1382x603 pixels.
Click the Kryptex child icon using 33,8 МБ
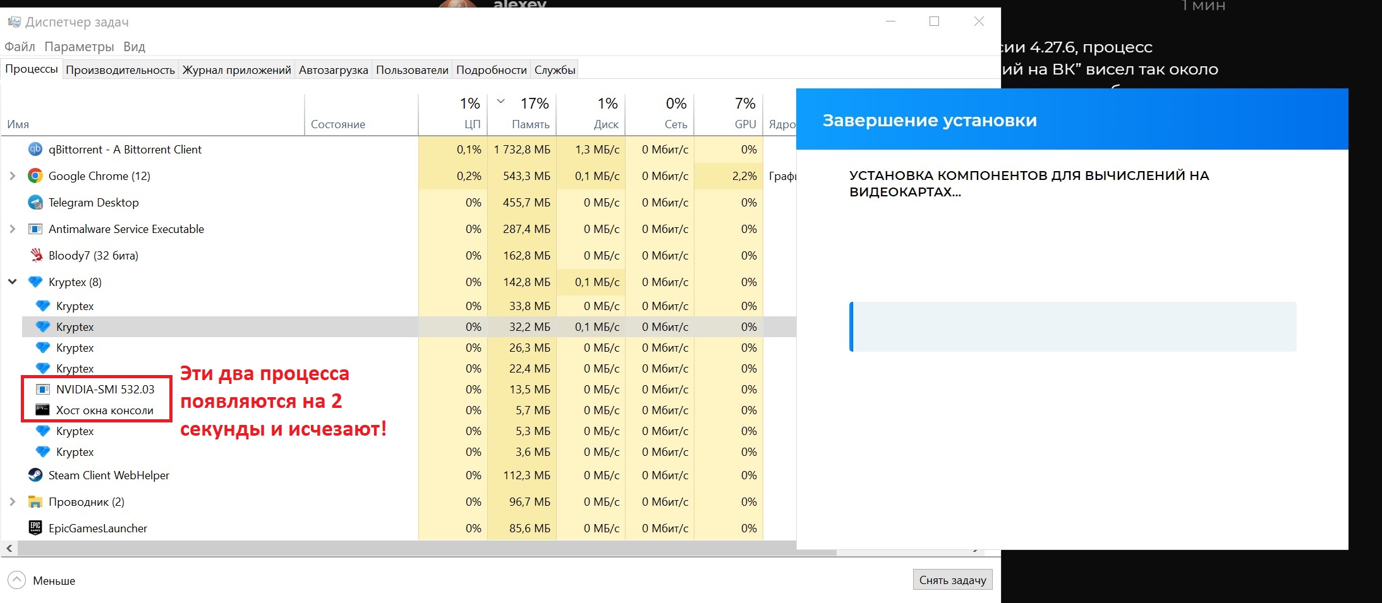pos(43,306)
